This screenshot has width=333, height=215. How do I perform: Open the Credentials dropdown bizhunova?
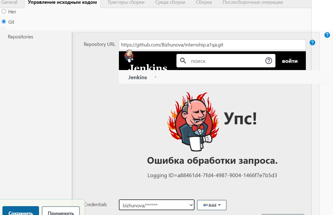pos(157,205)
